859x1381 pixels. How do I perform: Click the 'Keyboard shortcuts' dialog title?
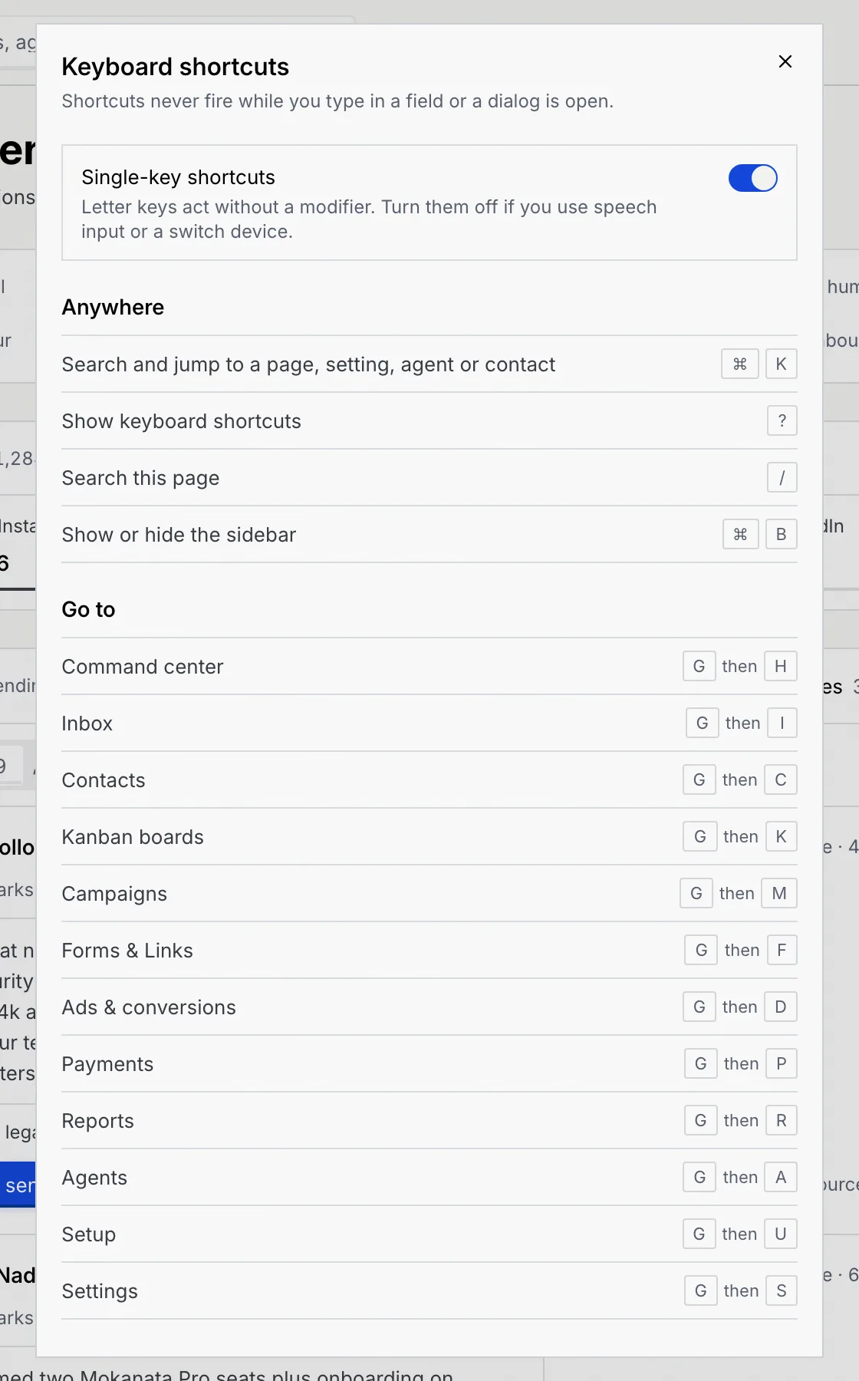[175, 67]
